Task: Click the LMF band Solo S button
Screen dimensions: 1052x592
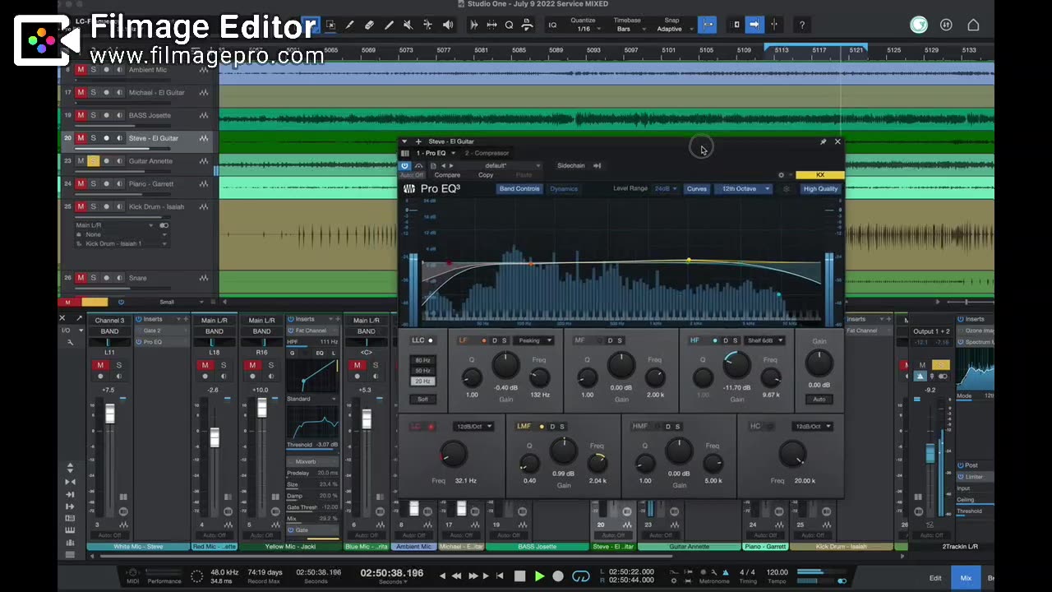Action: [562, 427]
